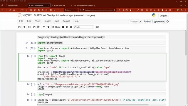Restart kernel and run all cells icon
Viewport: 188px width, 106px height.
(71, 27)
